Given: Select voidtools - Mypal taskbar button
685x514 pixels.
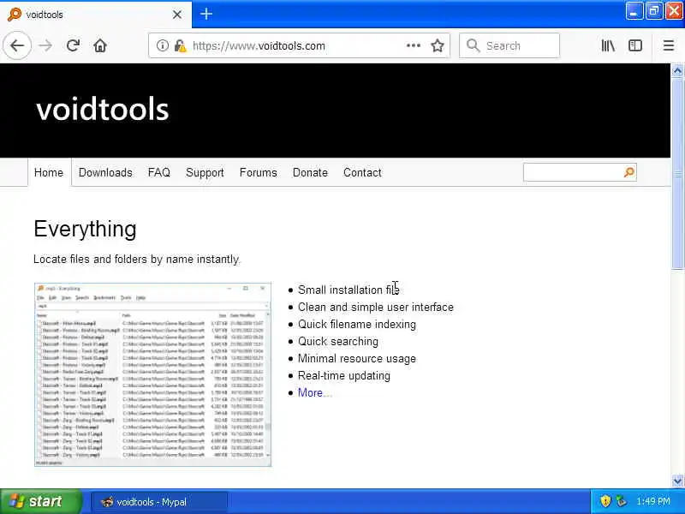Looking at the screenshot, I should (x=159, y=502).
